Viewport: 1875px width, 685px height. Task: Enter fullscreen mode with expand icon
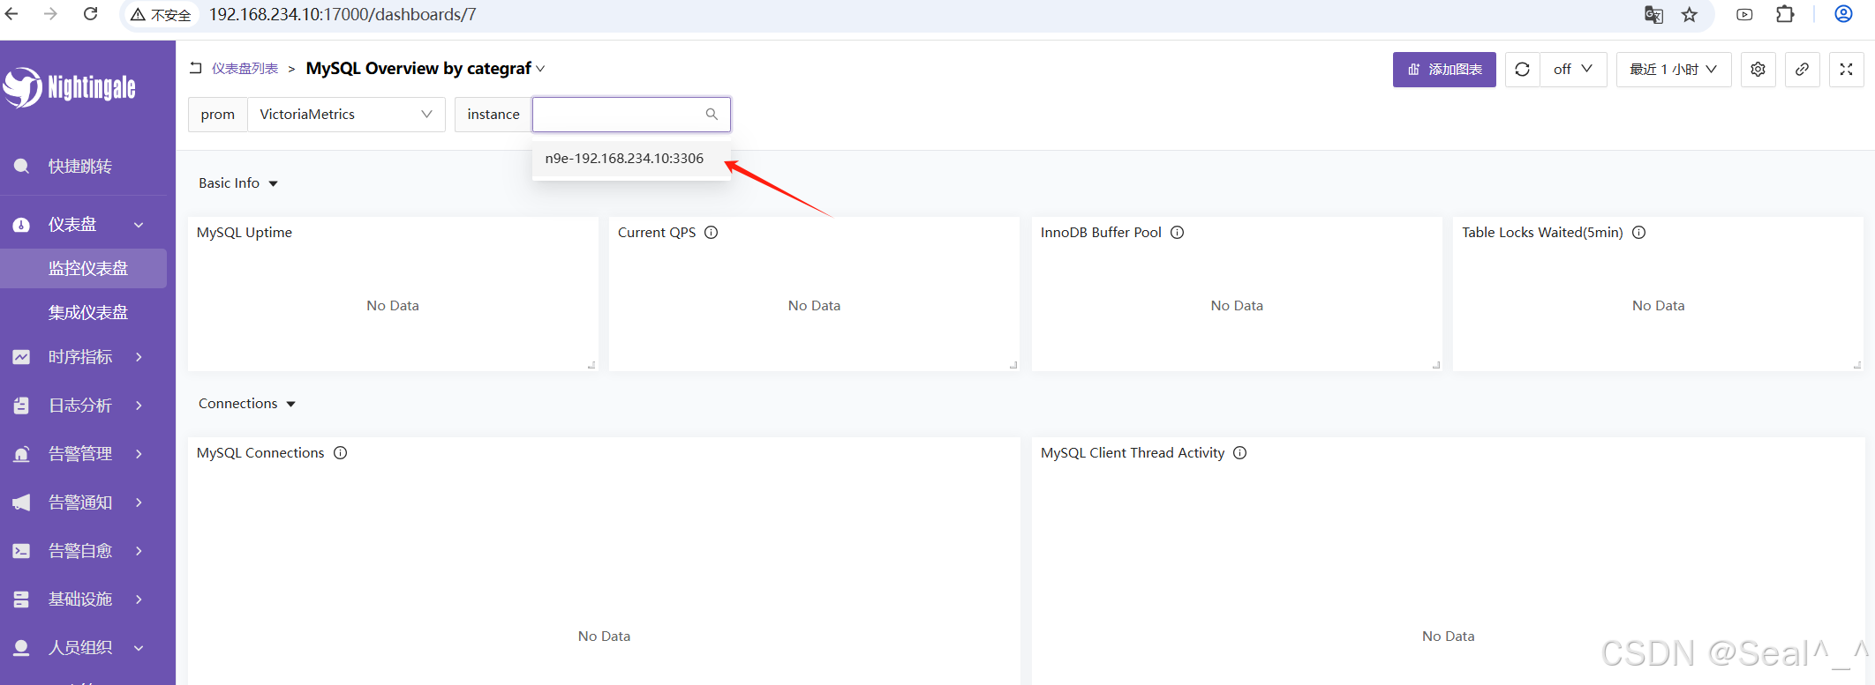(1846, 70)
